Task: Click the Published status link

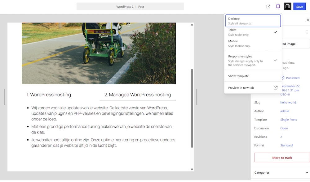Action: (x=292, y=78)
